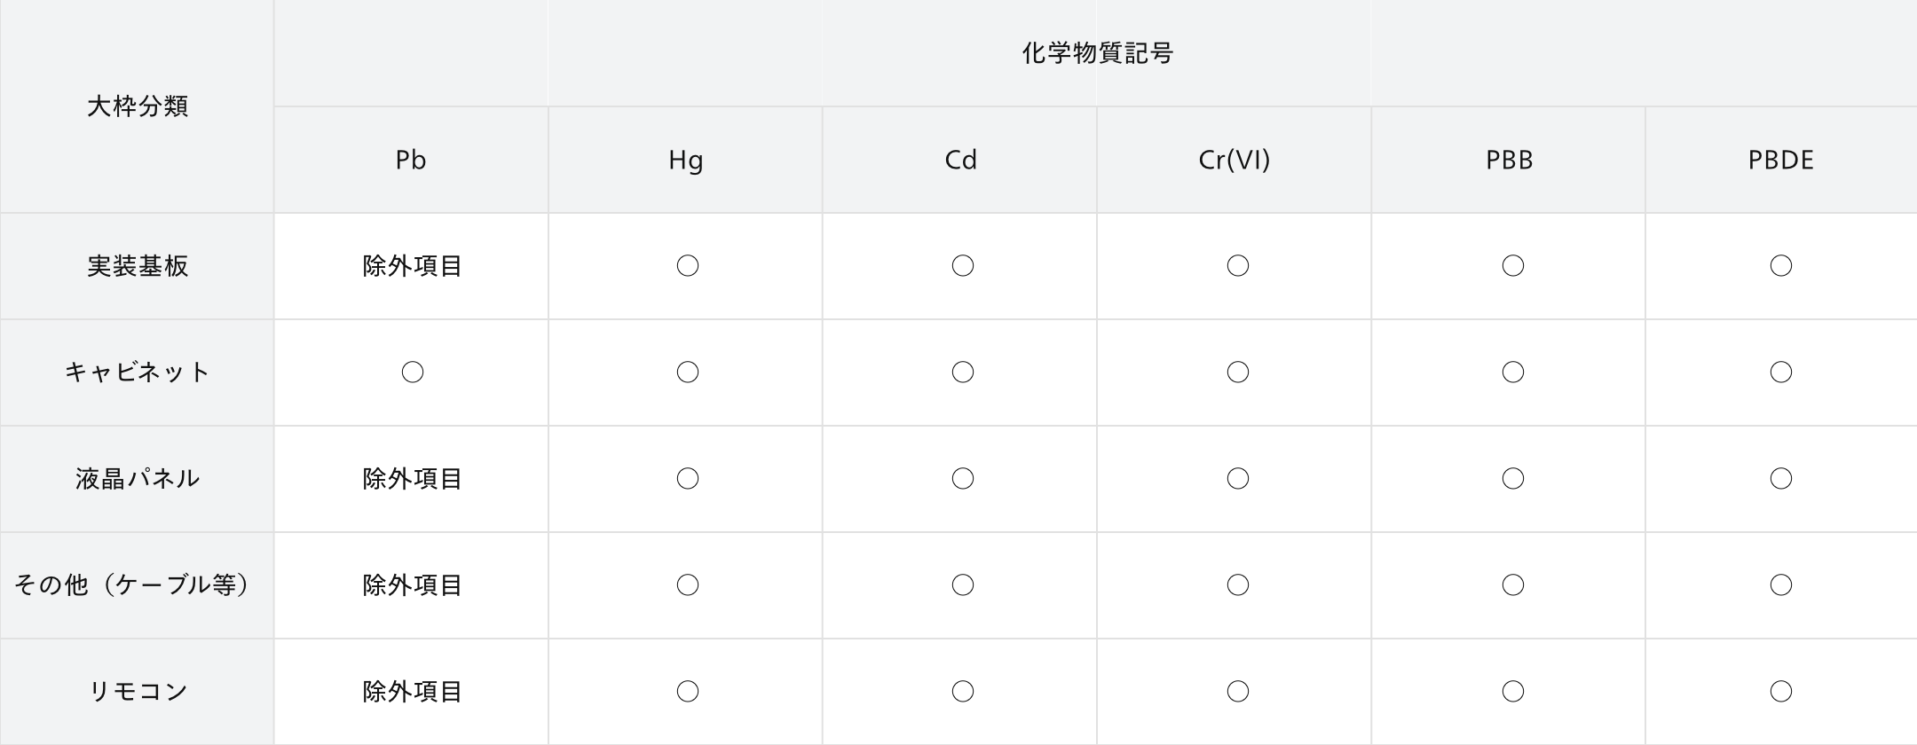Select the 実装基板 row label
The height and width of the screenshot is (745, 1917).
coord(138,266)
